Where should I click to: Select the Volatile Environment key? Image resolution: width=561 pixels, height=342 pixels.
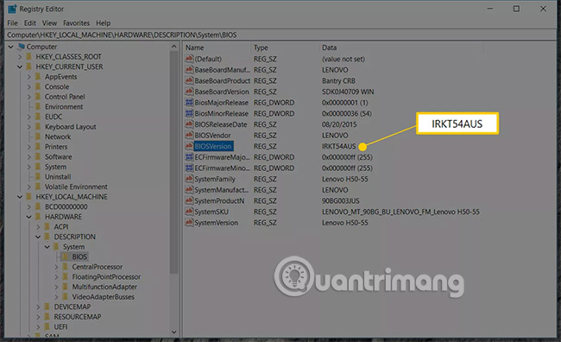76,187
